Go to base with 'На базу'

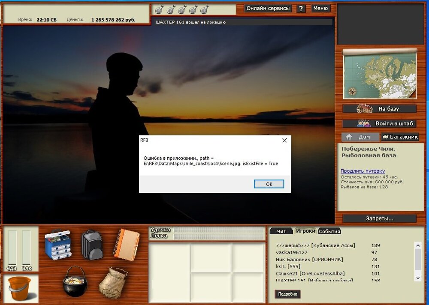(380, 109)
